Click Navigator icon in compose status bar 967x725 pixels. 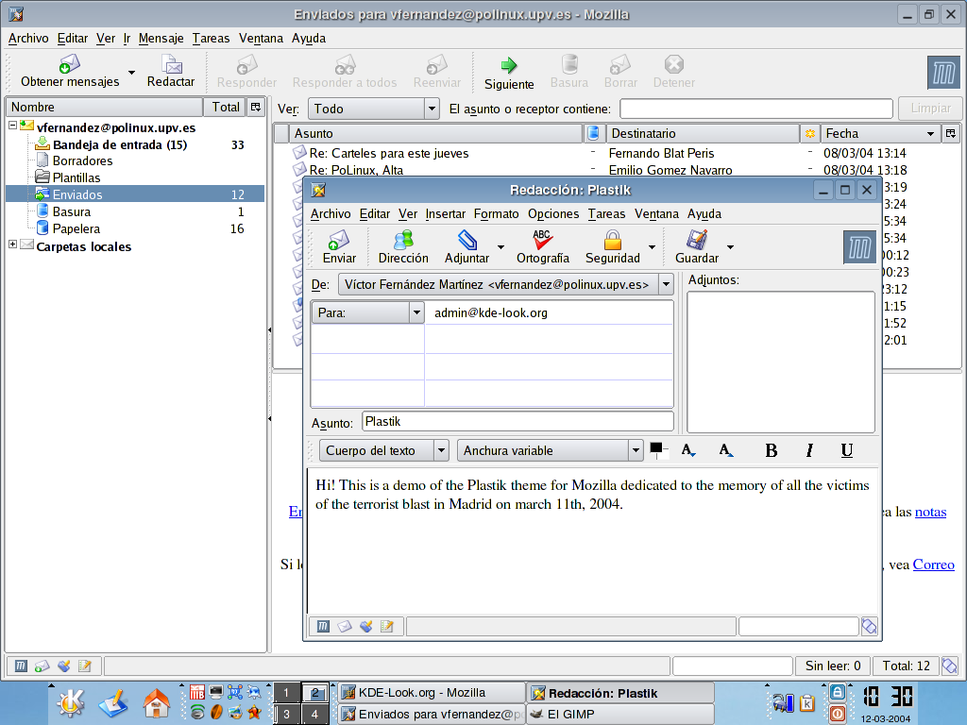click(x=323, y=627)
